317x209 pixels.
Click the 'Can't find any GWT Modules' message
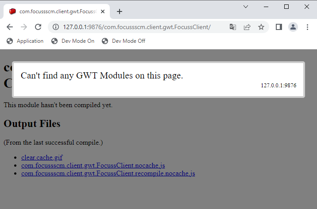(x=102, y=75)
